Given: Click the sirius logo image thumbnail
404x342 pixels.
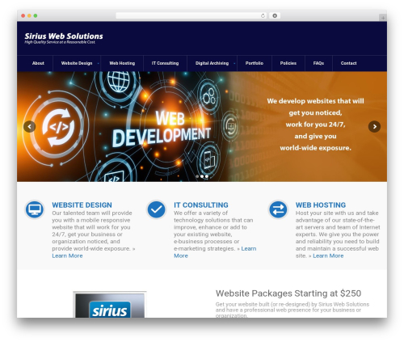Looking at the screenshot, I should point(110,305).
